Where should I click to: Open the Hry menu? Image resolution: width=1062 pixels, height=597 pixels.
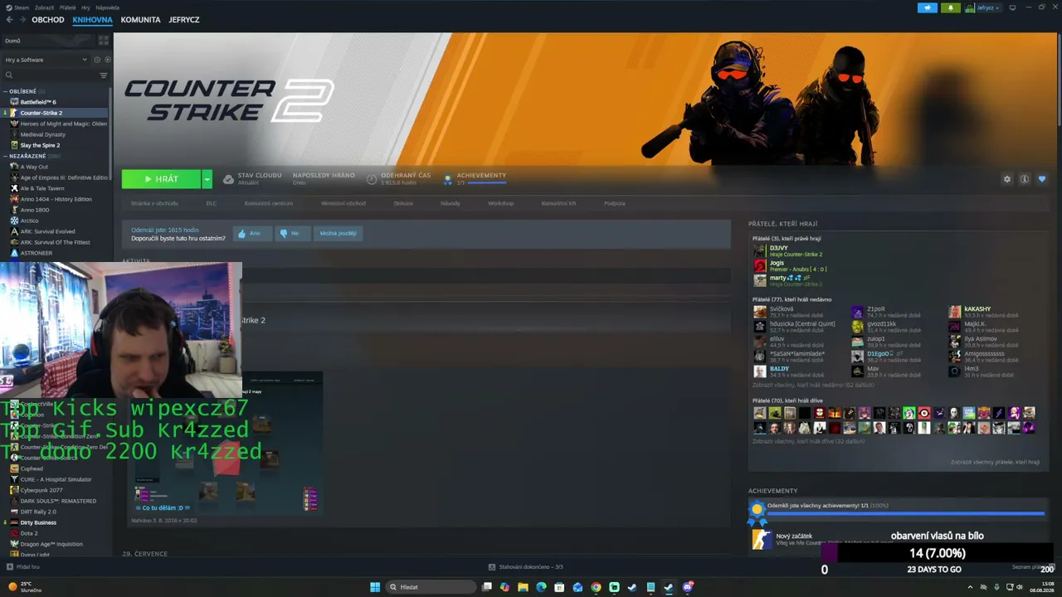pyautogui.click(x=85, y=7)
